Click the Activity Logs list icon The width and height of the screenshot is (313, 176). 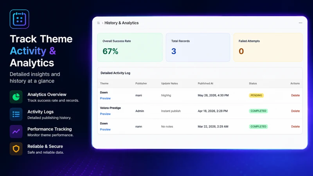pyautogui.click(x=16, y=114)
